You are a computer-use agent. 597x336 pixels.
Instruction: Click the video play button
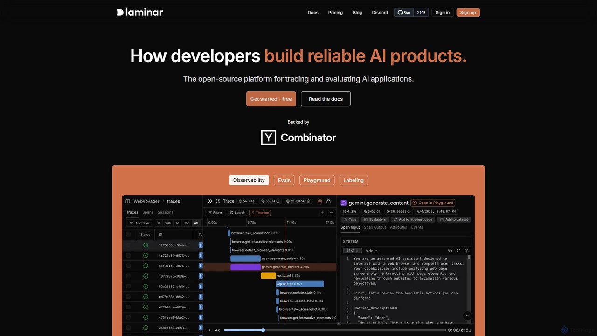[x=209, y=330]
